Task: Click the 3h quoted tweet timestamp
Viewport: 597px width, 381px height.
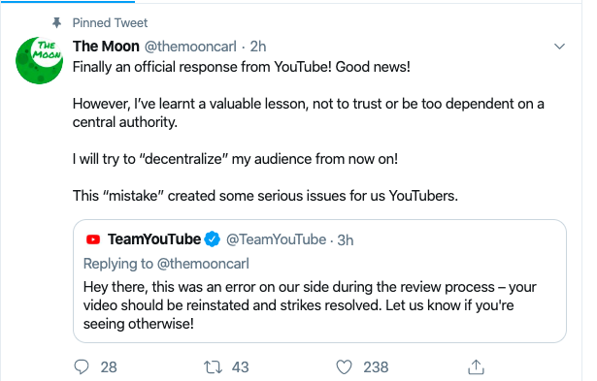Action: [346, 239]
